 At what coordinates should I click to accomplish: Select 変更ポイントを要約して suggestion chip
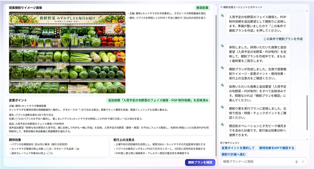[238, 148]
